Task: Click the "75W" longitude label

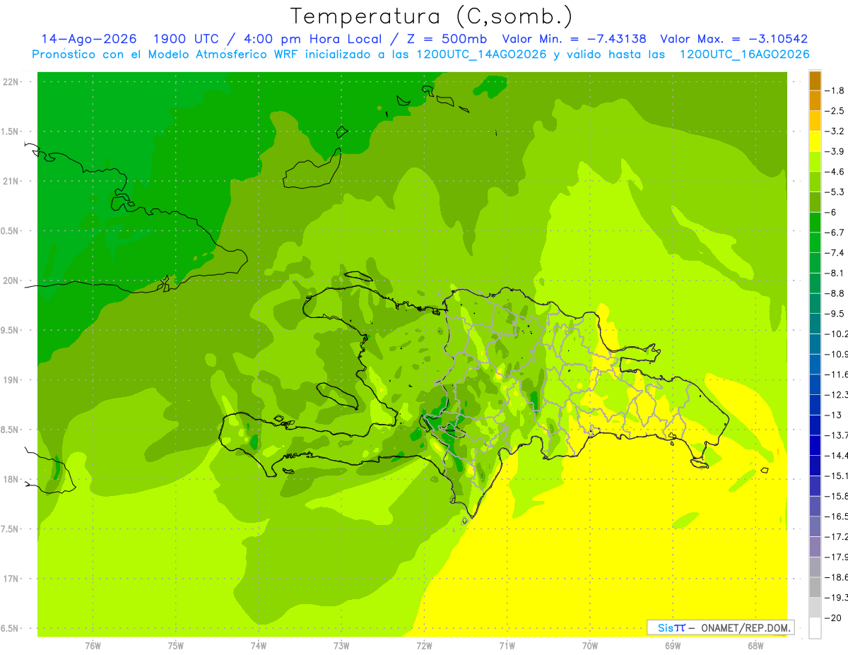Action: click(x=176, y=645)
